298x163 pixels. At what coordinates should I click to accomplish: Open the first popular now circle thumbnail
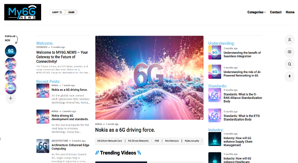10,51
